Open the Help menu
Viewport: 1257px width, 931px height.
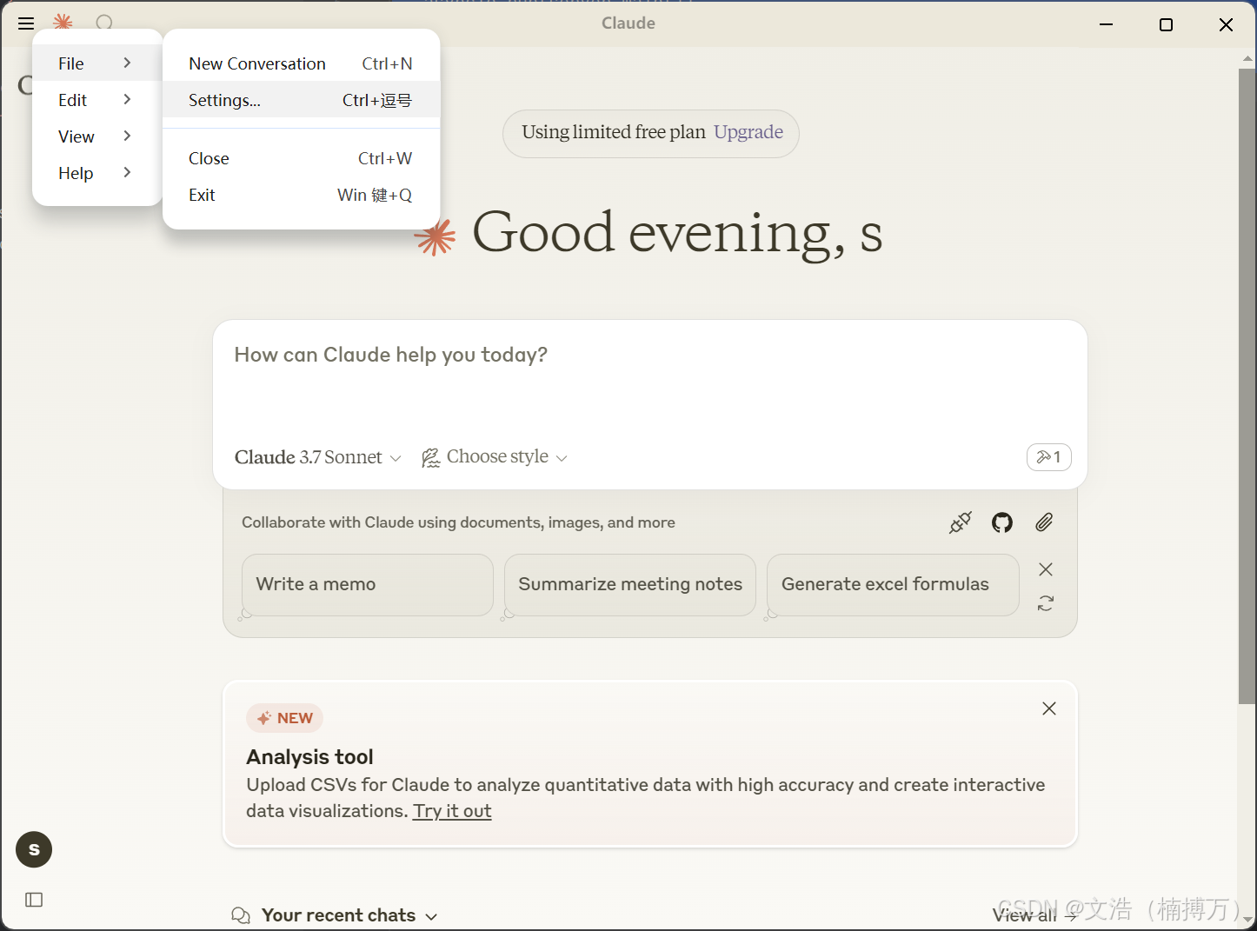point(97,173)
